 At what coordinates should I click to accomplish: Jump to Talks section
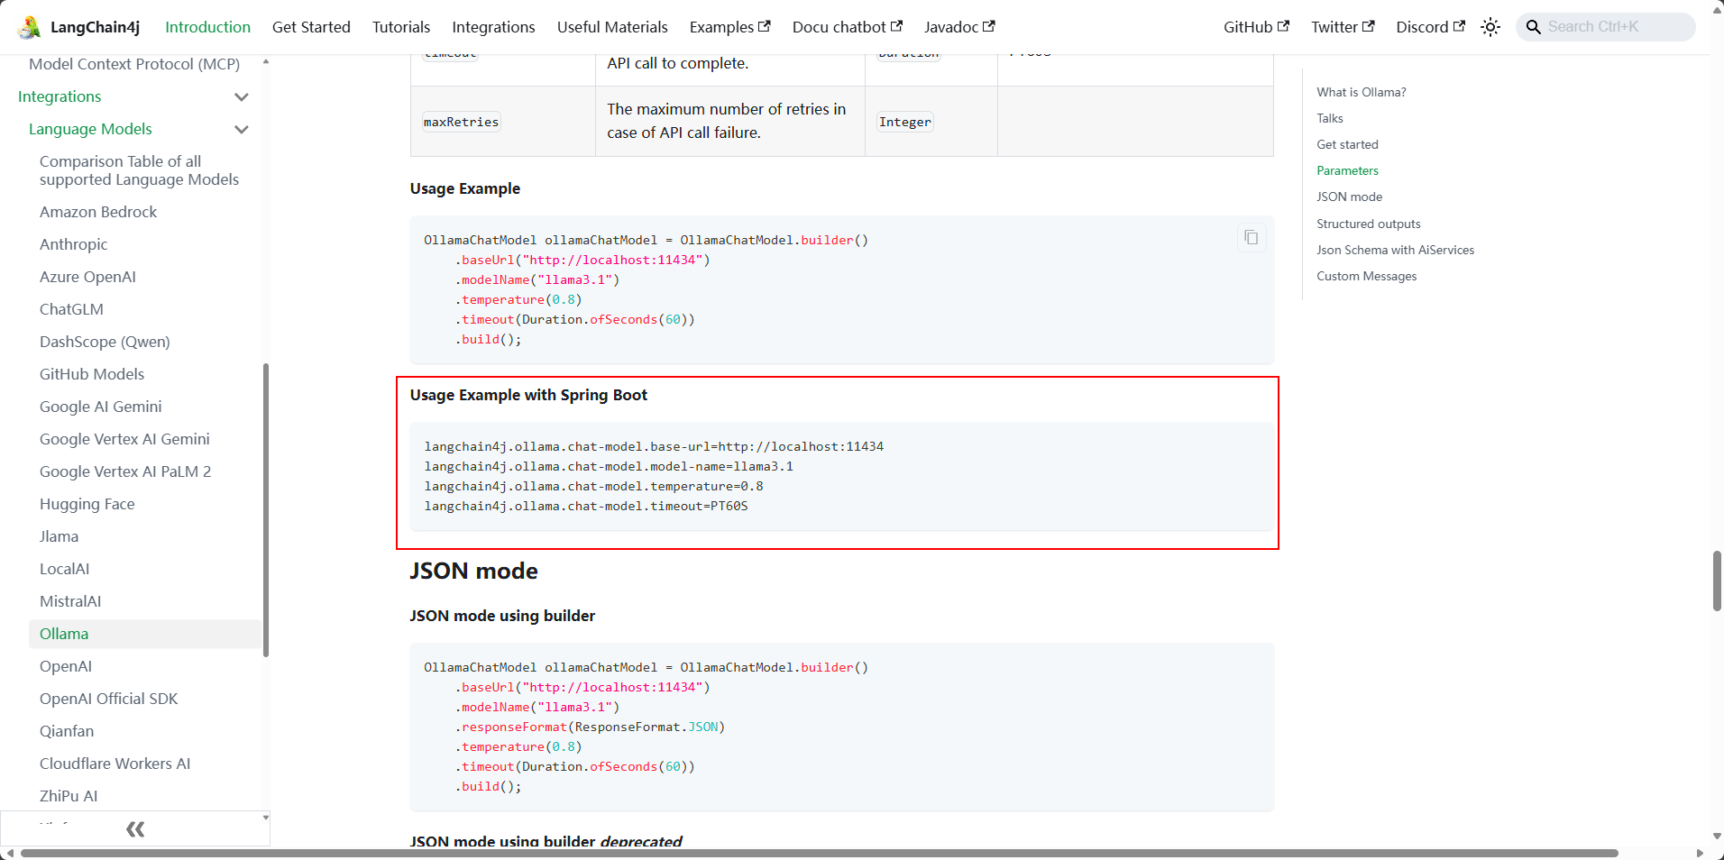coord(1329,118)
